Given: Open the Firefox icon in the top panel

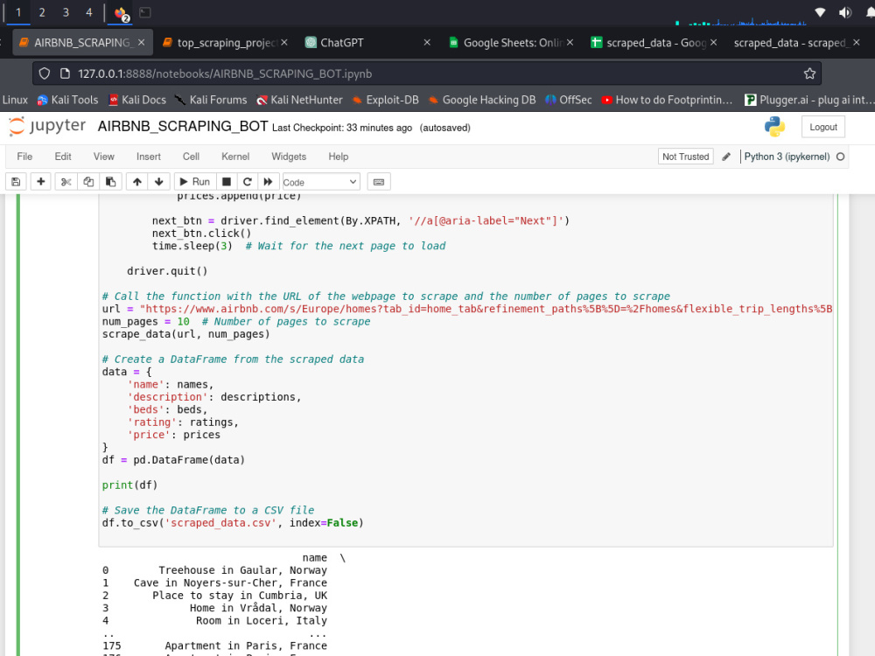Looking at the screenshot, I should click(x=121, y=13).
